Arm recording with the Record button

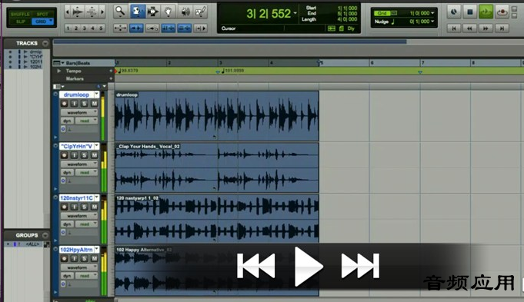pyautogui.click(x=502, y=12)
